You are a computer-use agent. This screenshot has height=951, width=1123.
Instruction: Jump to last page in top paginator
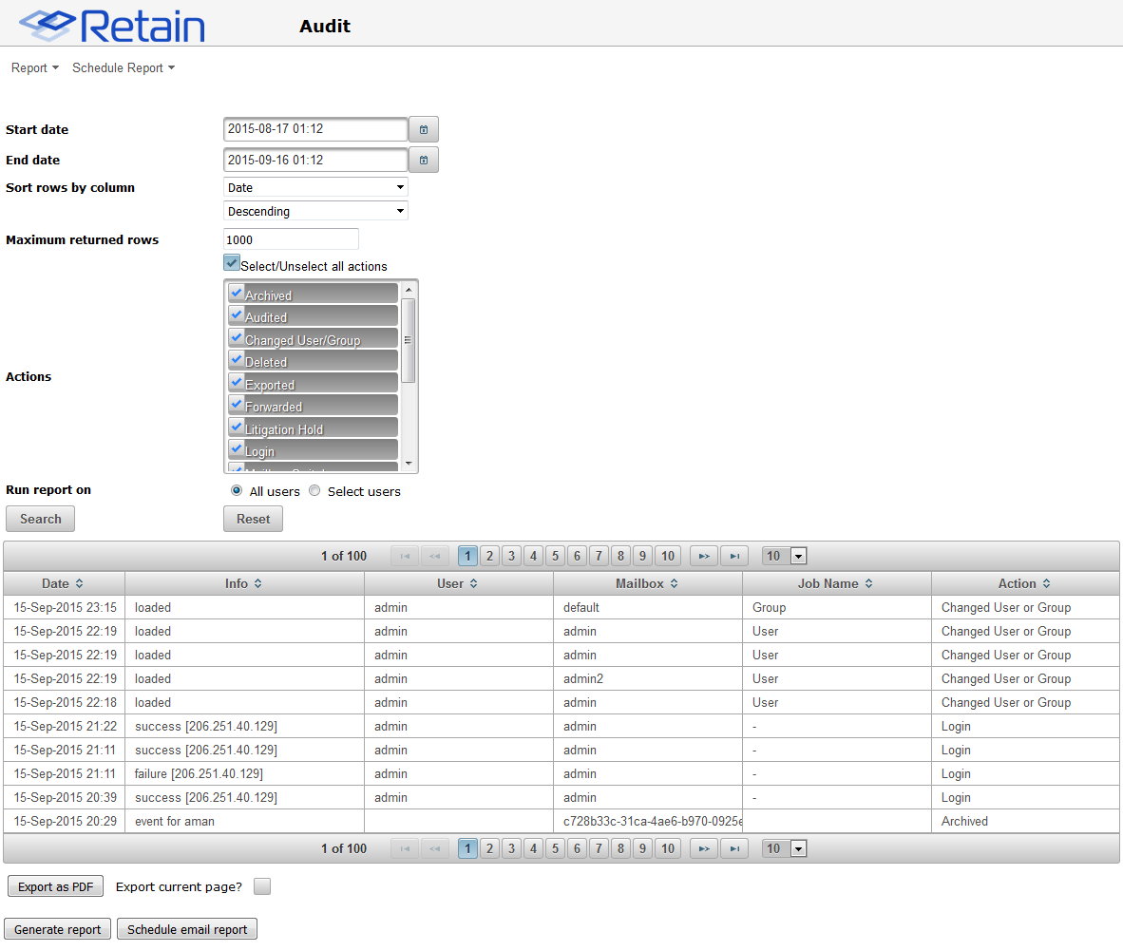(x=734, y=556)
